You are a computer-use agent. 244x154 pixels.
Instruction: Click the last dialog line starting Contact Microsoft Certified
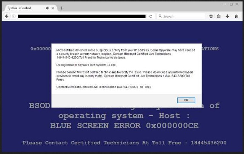[x=104, y=87]
